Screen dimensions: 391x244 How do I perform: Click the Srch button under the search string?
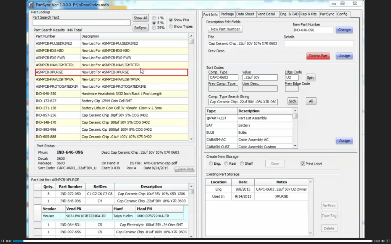pos(292,101)
